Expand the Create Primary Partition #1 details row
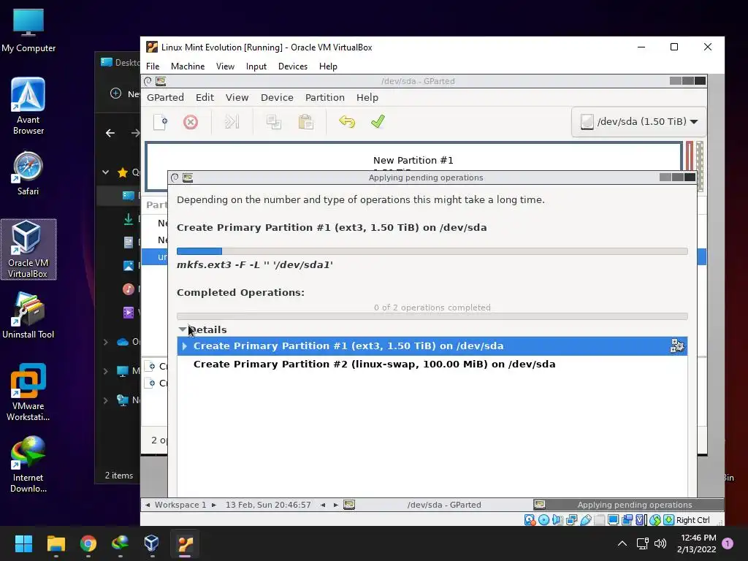This screenshot has width=748, height=561. coord(184,346)
